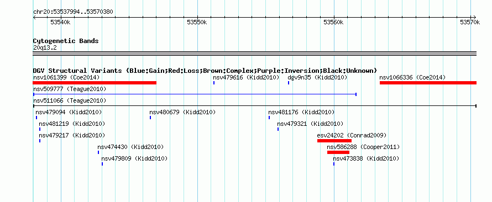Open the nsv473838 (Kidd2010) label
Viewport: 492px width, 202px height.
click(x=366, y=158)
